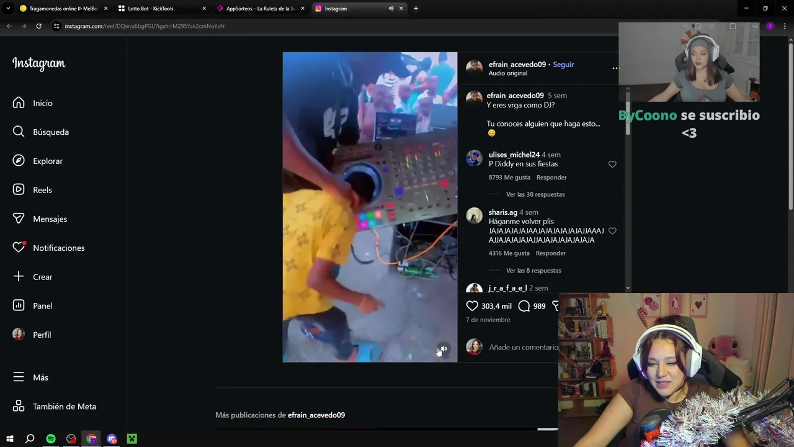The height and width of the screenshot is (447, 794).
Task: Click the address bar URL
Action: tap(145, 26)
